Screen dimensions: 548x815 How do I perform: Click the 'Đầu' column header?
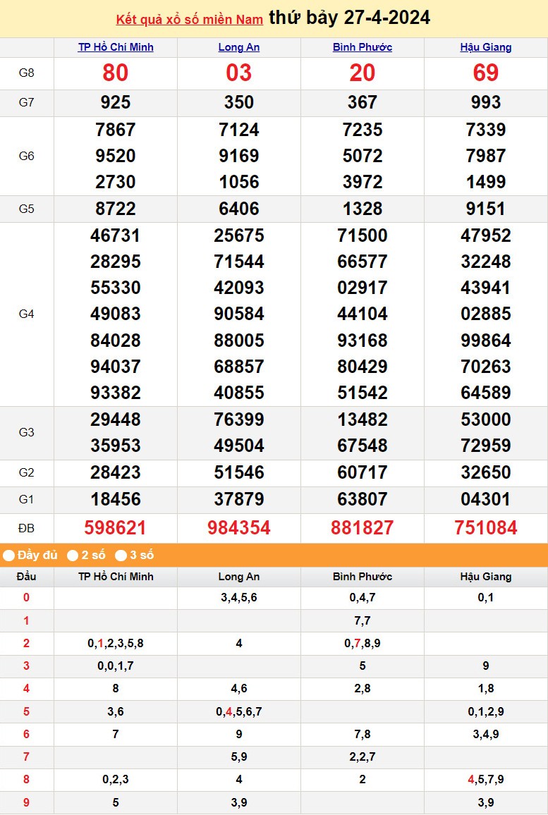[26, 577]
